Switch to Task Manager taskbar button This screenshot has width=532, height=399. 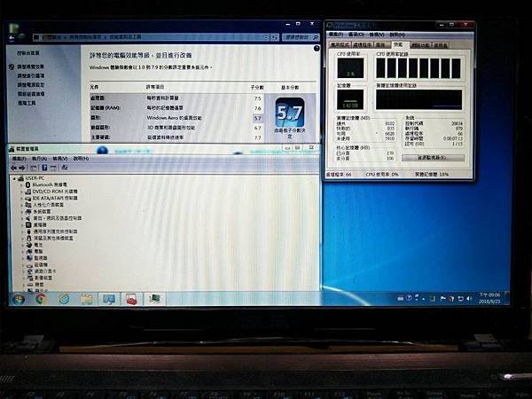point(154,299)
